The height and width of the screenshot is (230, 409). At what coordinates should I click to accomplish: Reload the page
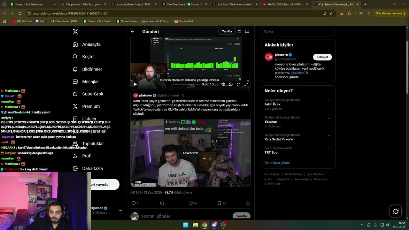click(x=20, y=13)
